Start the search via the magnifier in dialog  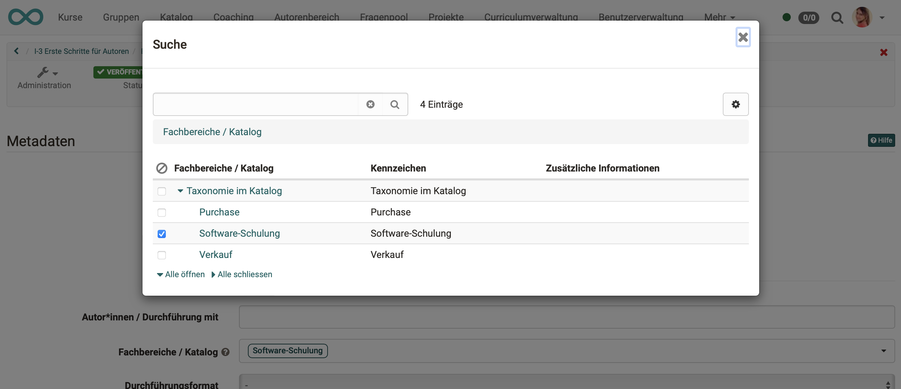(x=395, y=104)
